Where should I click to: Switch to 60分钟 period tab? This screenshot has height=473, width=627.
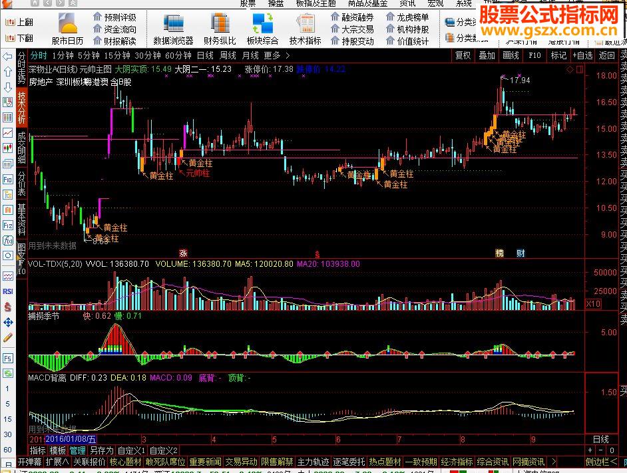pos(178,56)
